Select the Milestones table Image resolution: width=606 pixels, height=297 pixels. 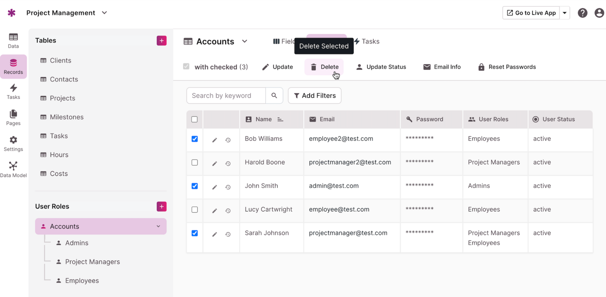pyautogui.click(x=66, y=117)
